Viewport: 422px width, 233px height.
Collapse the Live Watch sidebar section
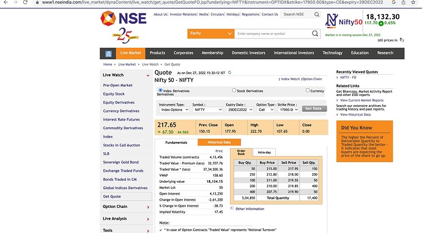pos(148,75)
